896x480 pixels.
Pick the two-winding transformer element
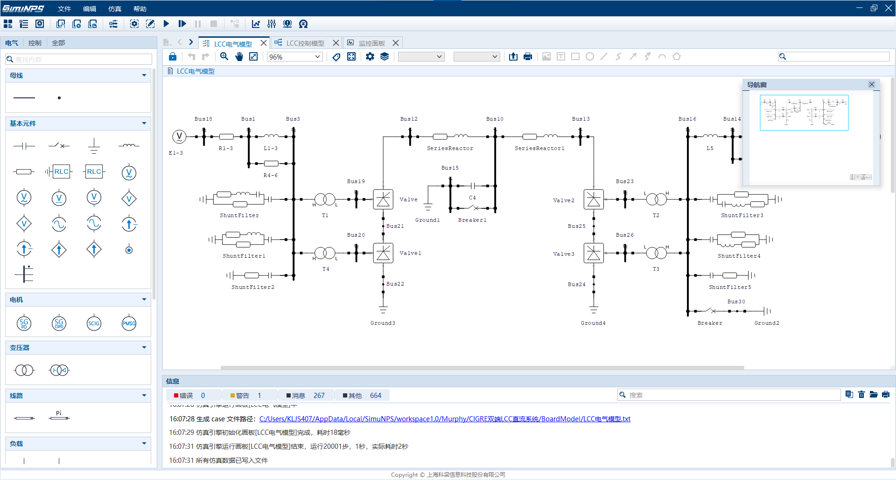tap(24, 370)
